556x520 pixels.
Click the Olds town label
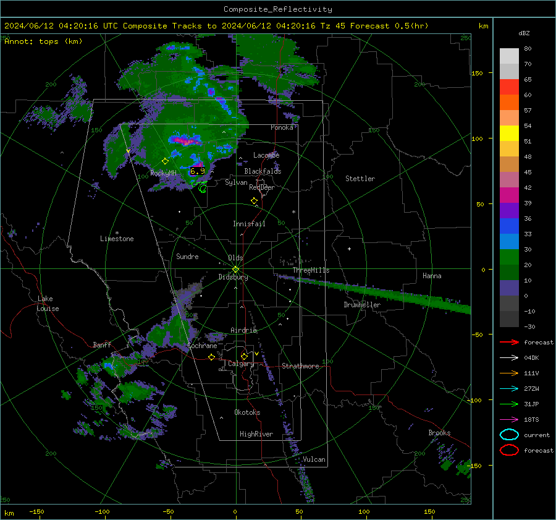(x=235, y=258)
